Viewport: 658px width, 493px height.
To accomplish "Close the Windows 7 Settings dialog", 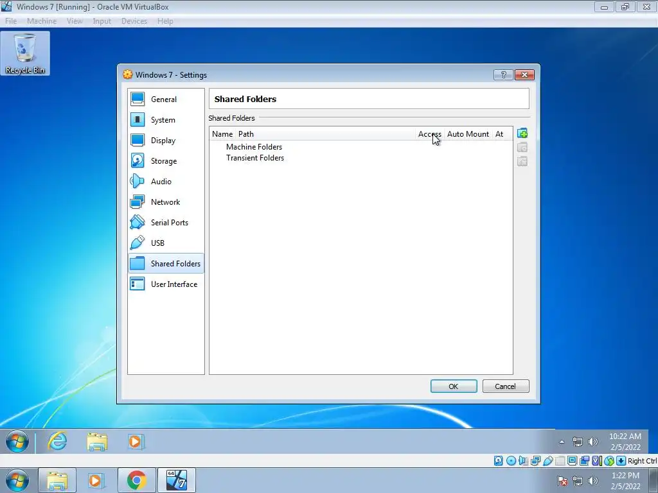I will 524,74.
